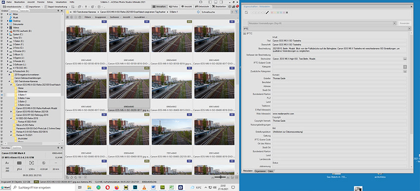
Task: Open the Stapel-Verarbeitung dropdown
Action: 57,7
